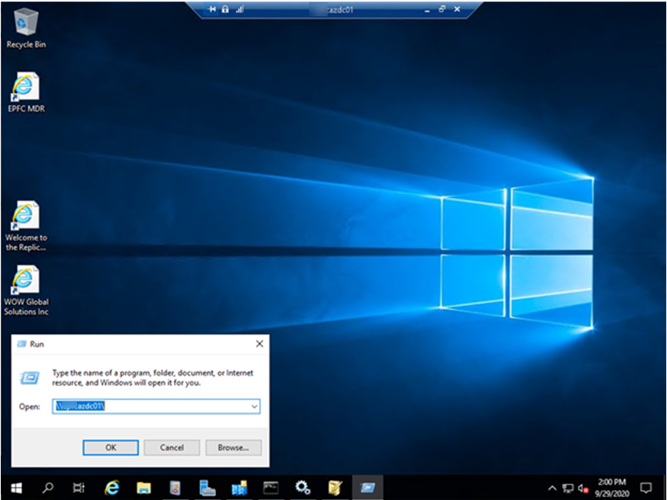Select the WOW Global Solutions Inc shortcut
This screenshot has width=667, height=500.
[26, 281]
